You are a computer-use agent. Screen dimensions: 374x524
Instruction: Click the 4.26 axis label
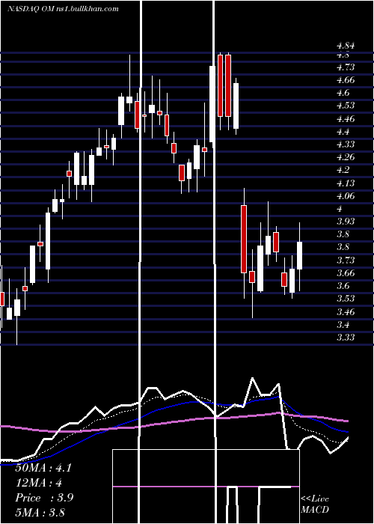[x=346, y=157]
